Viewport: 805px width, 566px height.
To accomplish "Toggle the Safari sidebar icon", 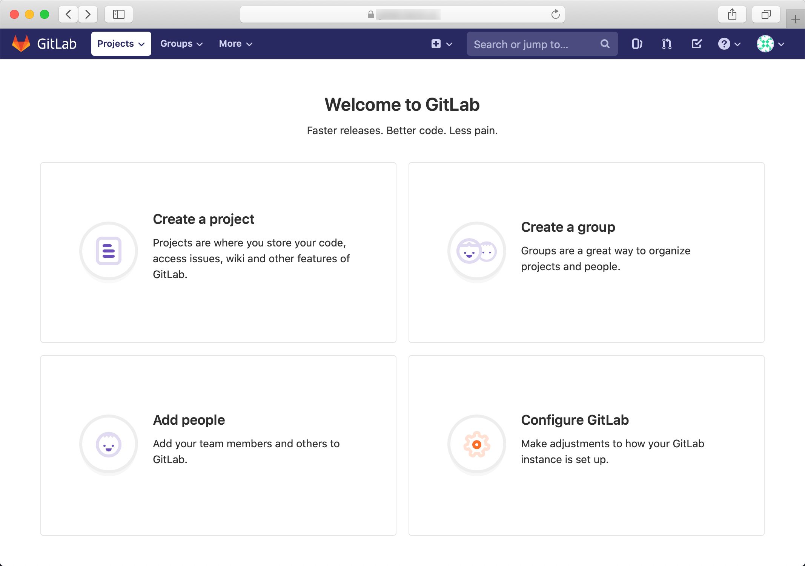I will [119, 15].
